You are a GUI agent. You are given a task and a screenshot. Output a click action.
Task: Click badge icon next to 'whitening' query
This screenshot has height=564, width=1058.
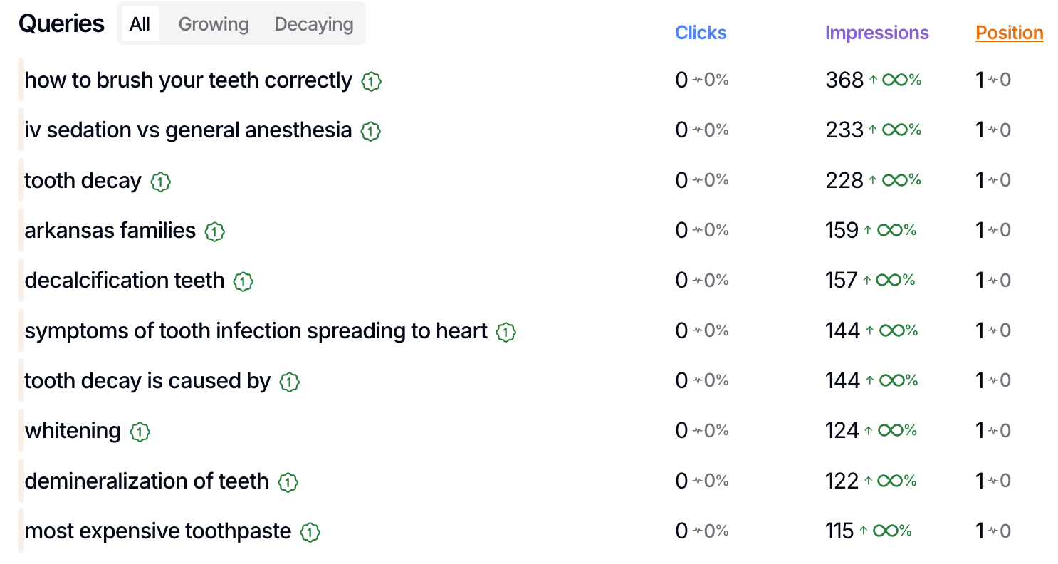coord(140,432)
